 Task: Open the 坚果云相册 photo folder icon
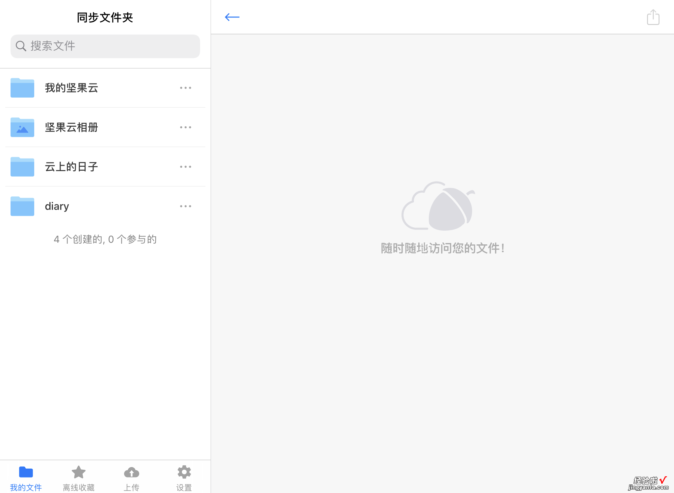click(22, 127)
